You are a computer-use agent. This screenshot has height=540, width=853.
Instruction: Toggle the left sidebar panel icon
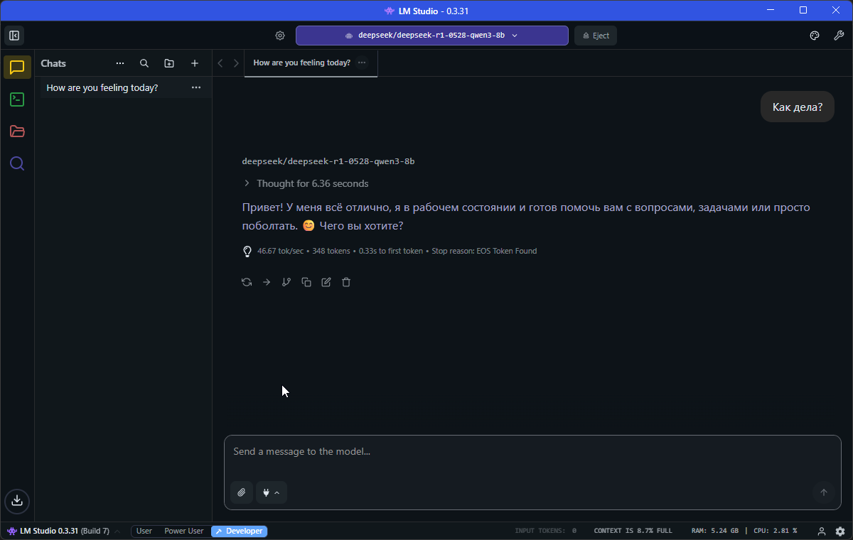(x=14, y=36)
